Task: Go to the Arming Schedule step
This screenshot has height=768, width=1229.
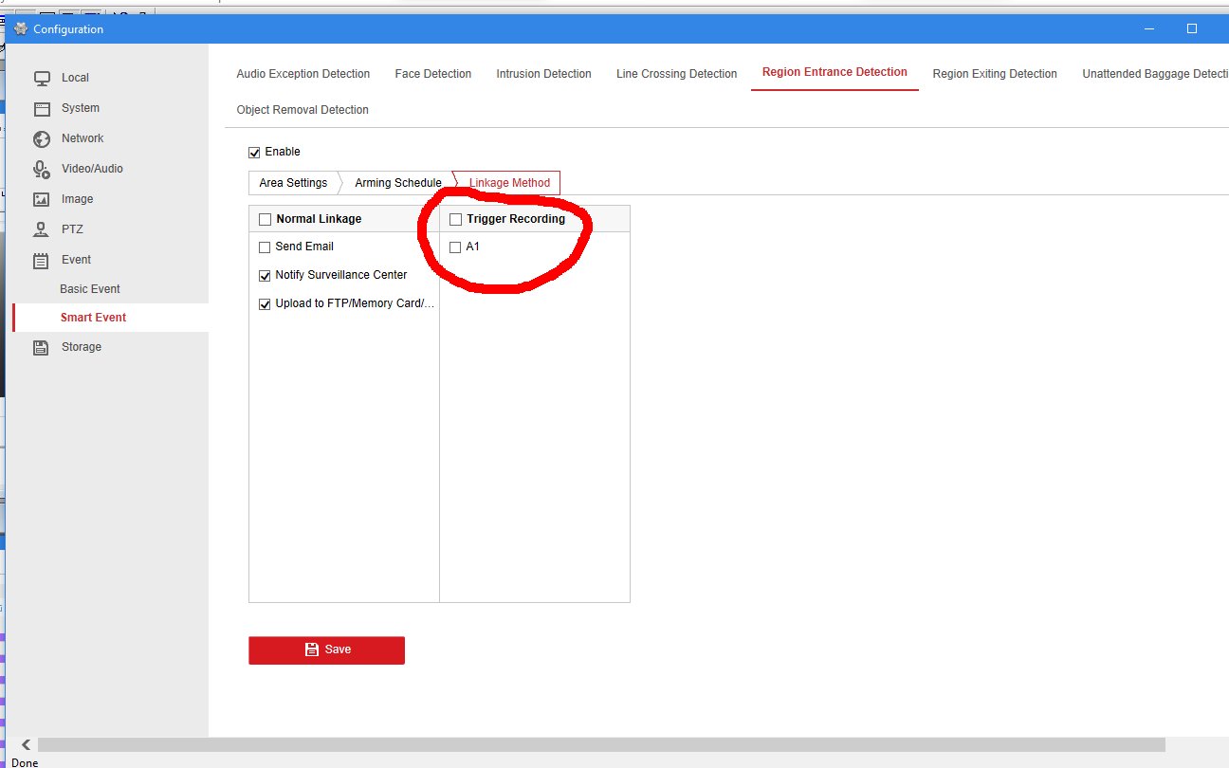Action: [397, 183]
